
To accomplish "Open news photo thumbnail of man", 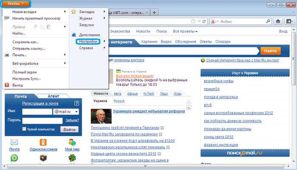I will [101, 116].
